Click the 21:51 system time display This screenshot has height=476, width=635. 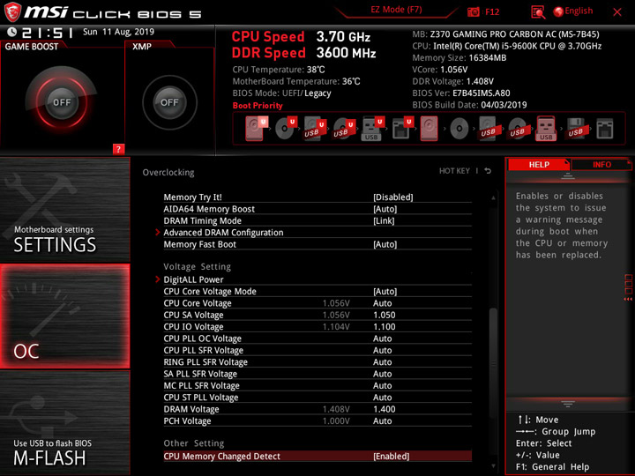pos(48,33)
